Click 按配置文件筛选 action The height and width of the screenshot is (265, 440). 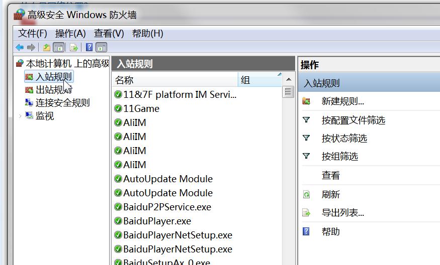354,120
